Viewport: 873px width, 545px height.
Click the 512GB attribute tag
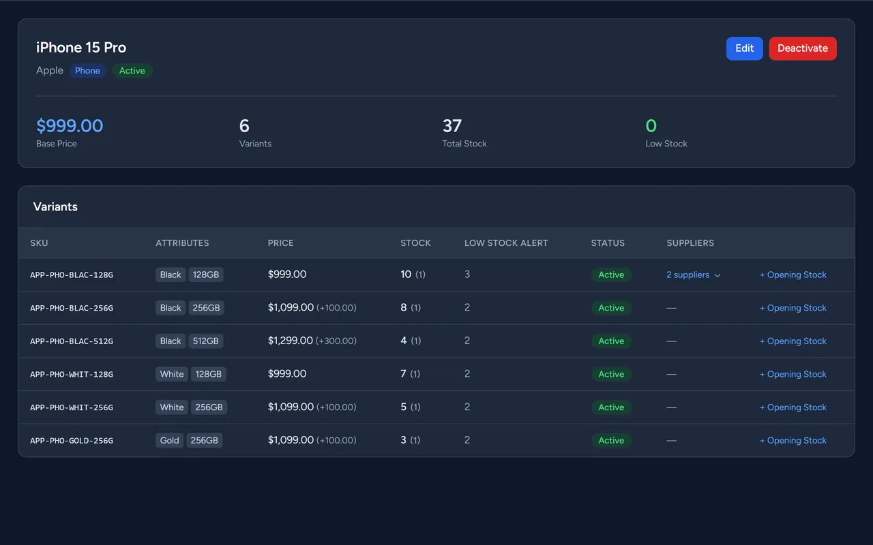[x=205, y=341]
